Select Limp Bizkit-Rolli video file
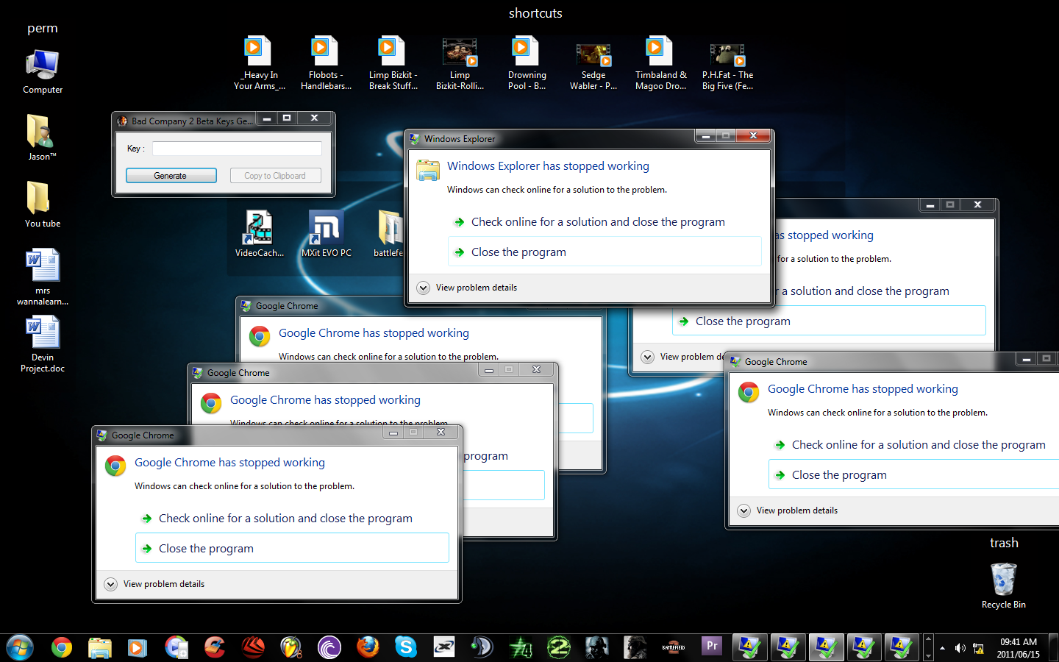Screen dimensions: 1059x662 coord(460,65)
